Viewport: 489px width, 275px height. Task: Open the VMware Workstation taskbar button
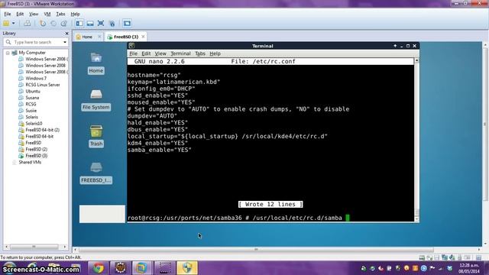[141, 268]
